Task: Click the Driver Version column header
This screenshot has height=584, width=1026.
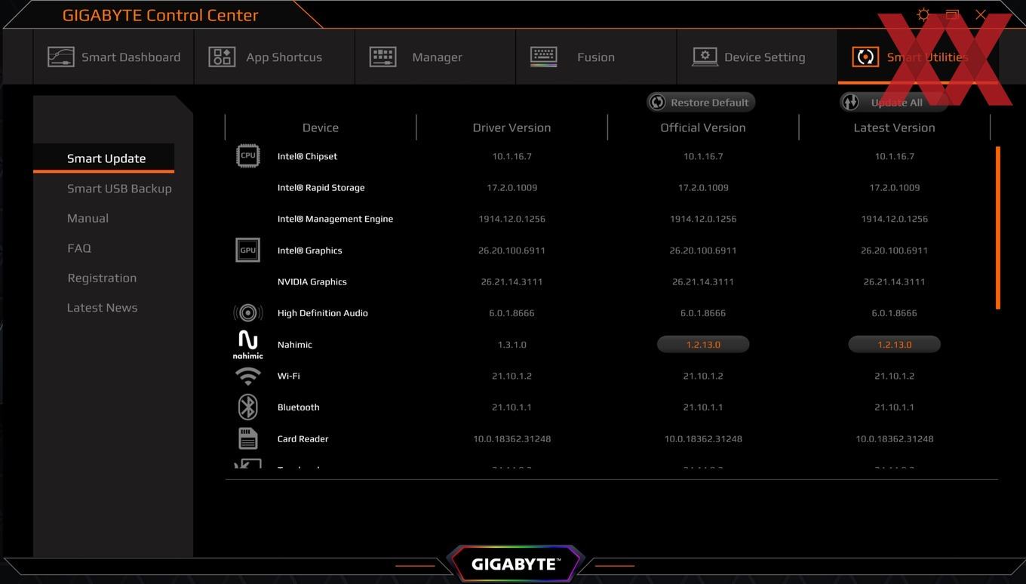Action: [x=511, y=128]
